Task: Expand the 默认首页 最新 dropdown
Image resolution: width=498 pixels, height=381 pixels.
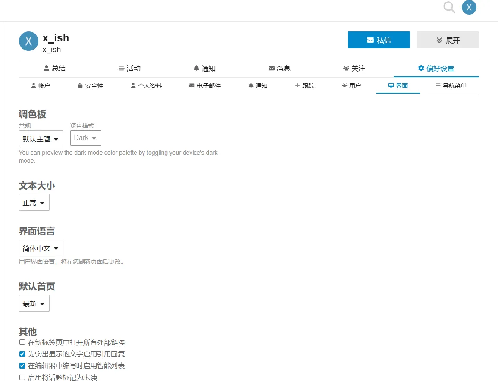Action: 34,303
